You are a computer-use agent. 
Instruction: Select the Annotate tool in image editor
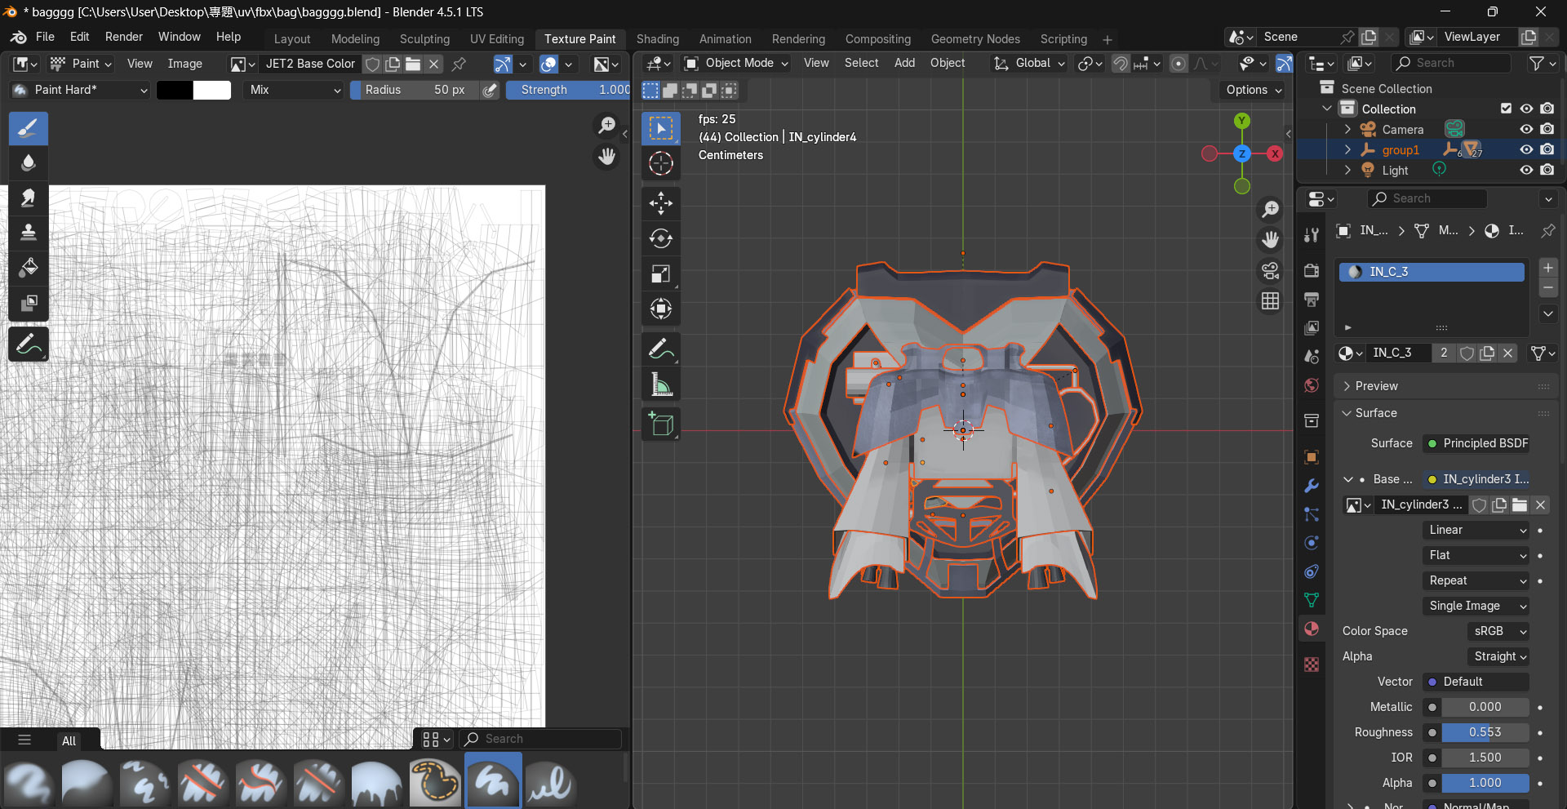tap(29, 344)
